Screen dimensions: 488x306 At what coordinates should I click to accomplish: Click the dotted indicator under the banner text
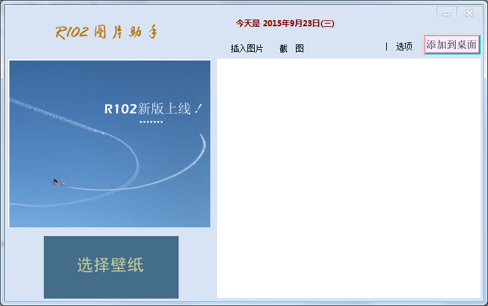(x=151, y=122)
